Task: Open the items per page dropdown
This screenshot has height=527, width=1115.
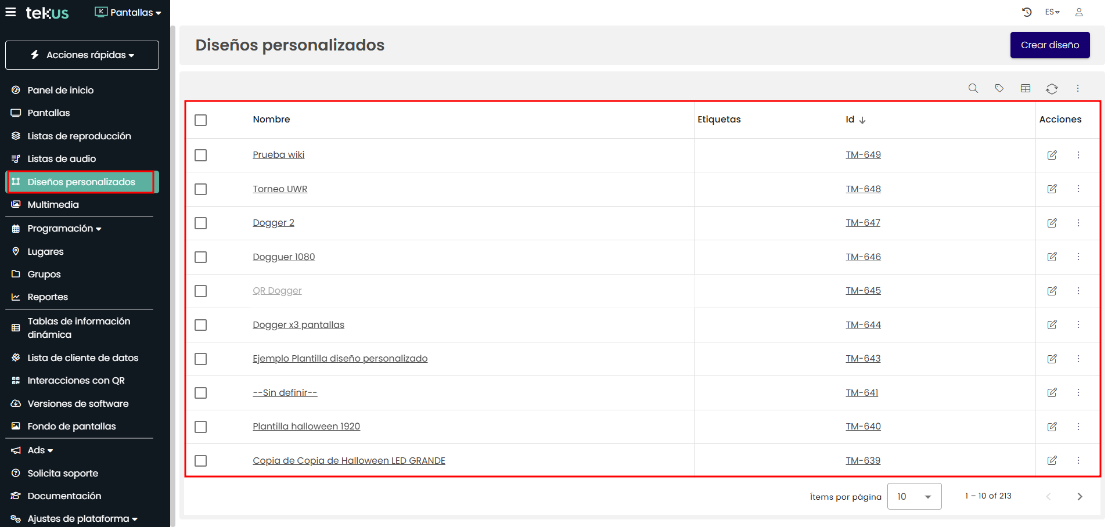Action: [x=914, y=496]
